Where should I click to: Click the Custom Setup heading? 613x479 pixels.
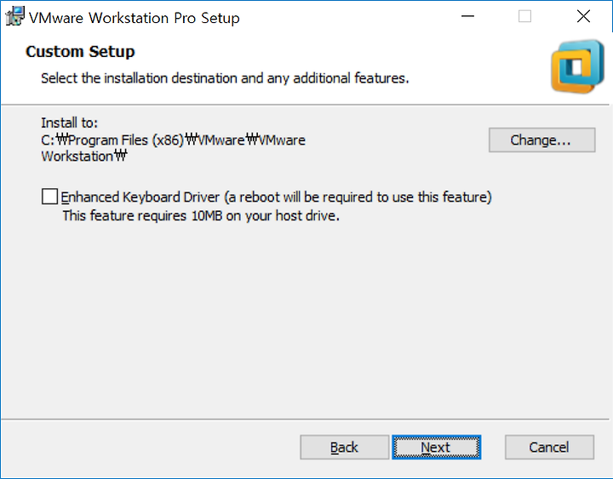pos(80,52)
